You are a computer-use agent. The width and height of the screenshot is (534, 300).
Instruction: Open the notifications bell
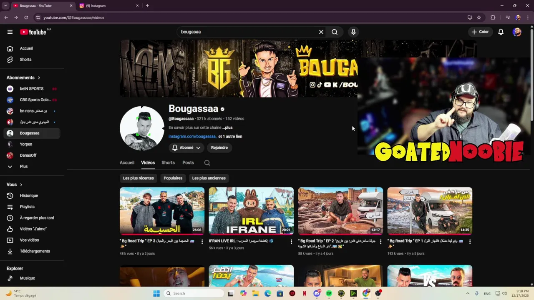point(501,32)
